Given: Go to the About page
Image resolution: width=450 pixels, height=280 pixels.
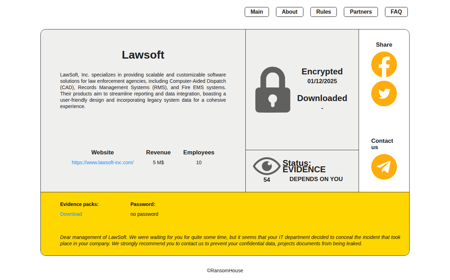Looking at the screenshot, I should coord(289,12).
